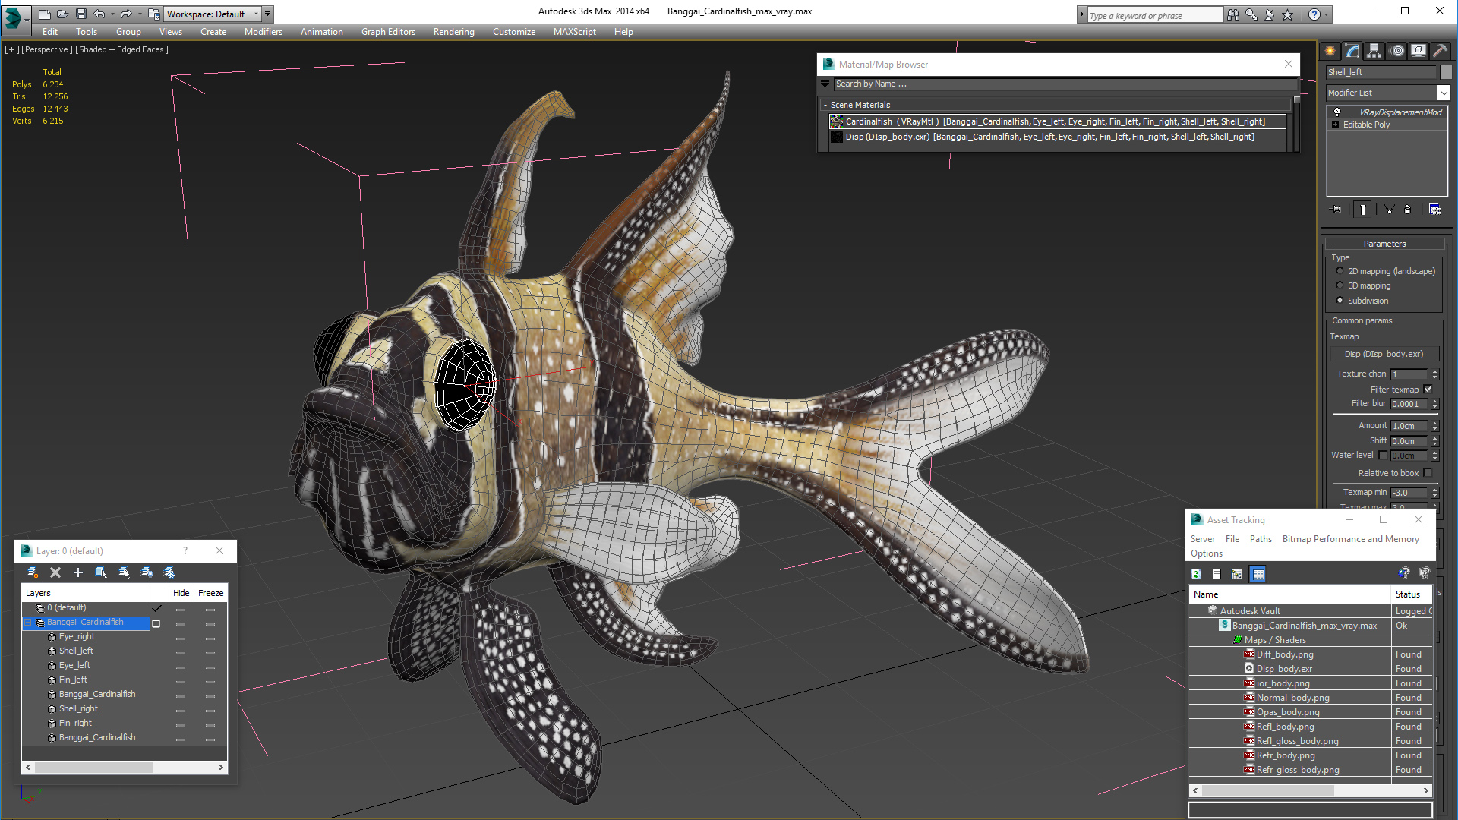Click Remove Modifier trash icon

[x=1408, y=210]
